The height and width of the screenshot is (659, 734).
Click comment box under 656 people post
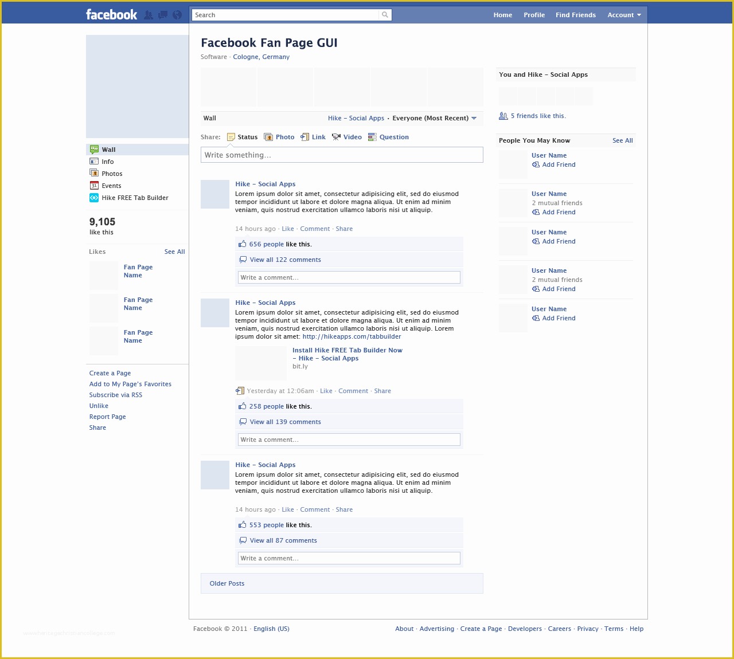[349, 277]
